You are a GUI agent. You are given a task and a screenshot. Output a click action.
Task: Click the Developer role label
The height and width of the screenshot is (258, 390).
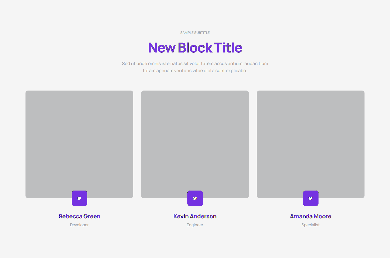[x=79, y=225]
